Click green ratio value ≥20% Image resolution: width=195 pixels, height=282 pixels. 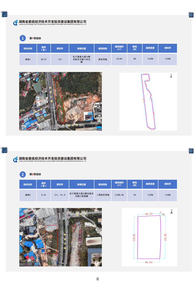[x=168, y=59]
